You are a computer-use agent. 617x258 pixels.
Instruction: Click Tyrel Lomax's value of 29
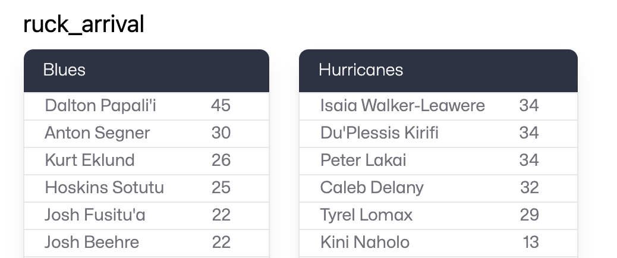(x=529, y=215)
